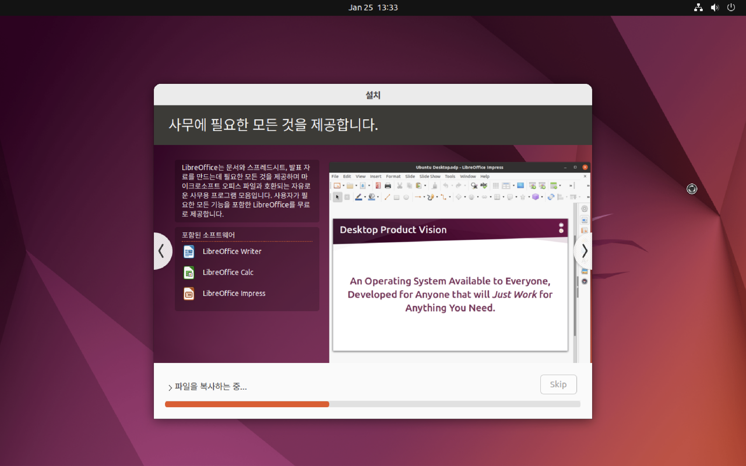Click the 설치 window title
Viewport: 746px width, 466px height.
tap(373, 95)
